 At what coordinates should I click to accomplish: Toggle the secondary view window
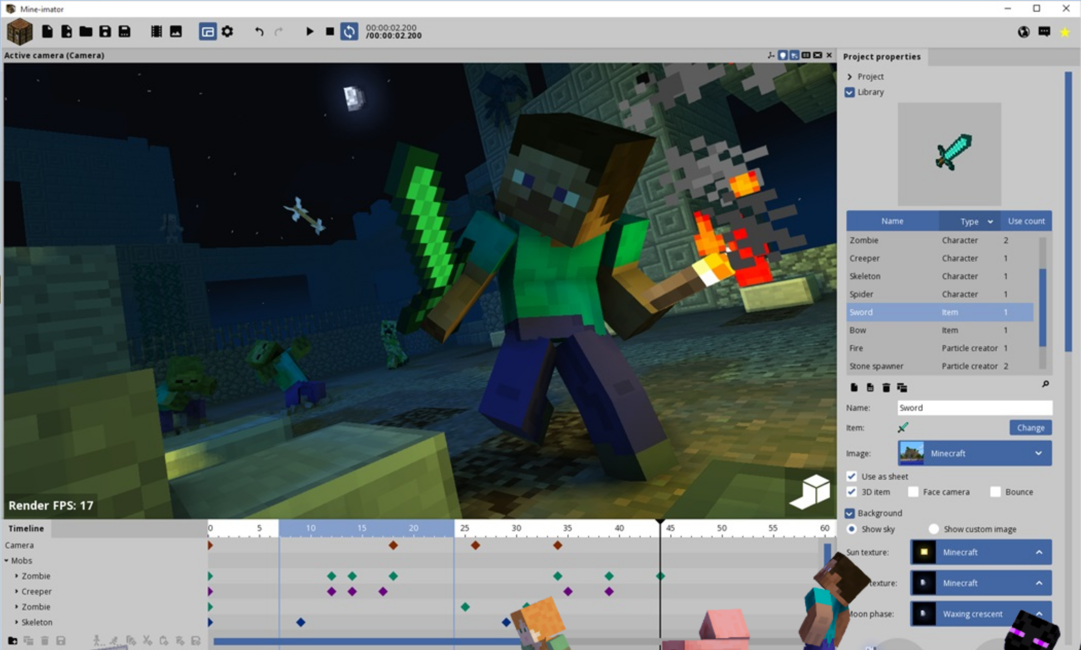tap(207, 32)
